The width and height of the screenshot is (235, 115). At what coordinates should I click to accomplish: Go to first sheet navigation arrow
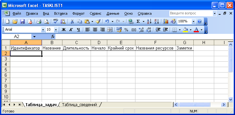[4, 105]
